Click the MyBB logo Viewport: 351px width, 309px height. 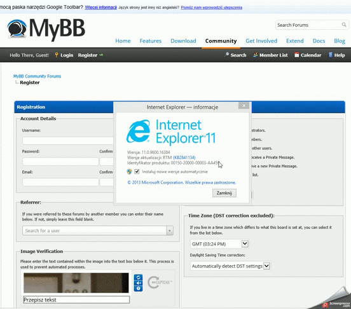click(46, 29)
